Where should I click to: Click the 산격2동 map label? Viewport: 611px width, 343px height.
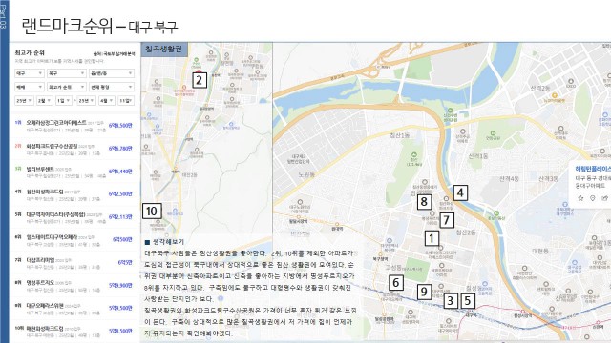(540, 89)
